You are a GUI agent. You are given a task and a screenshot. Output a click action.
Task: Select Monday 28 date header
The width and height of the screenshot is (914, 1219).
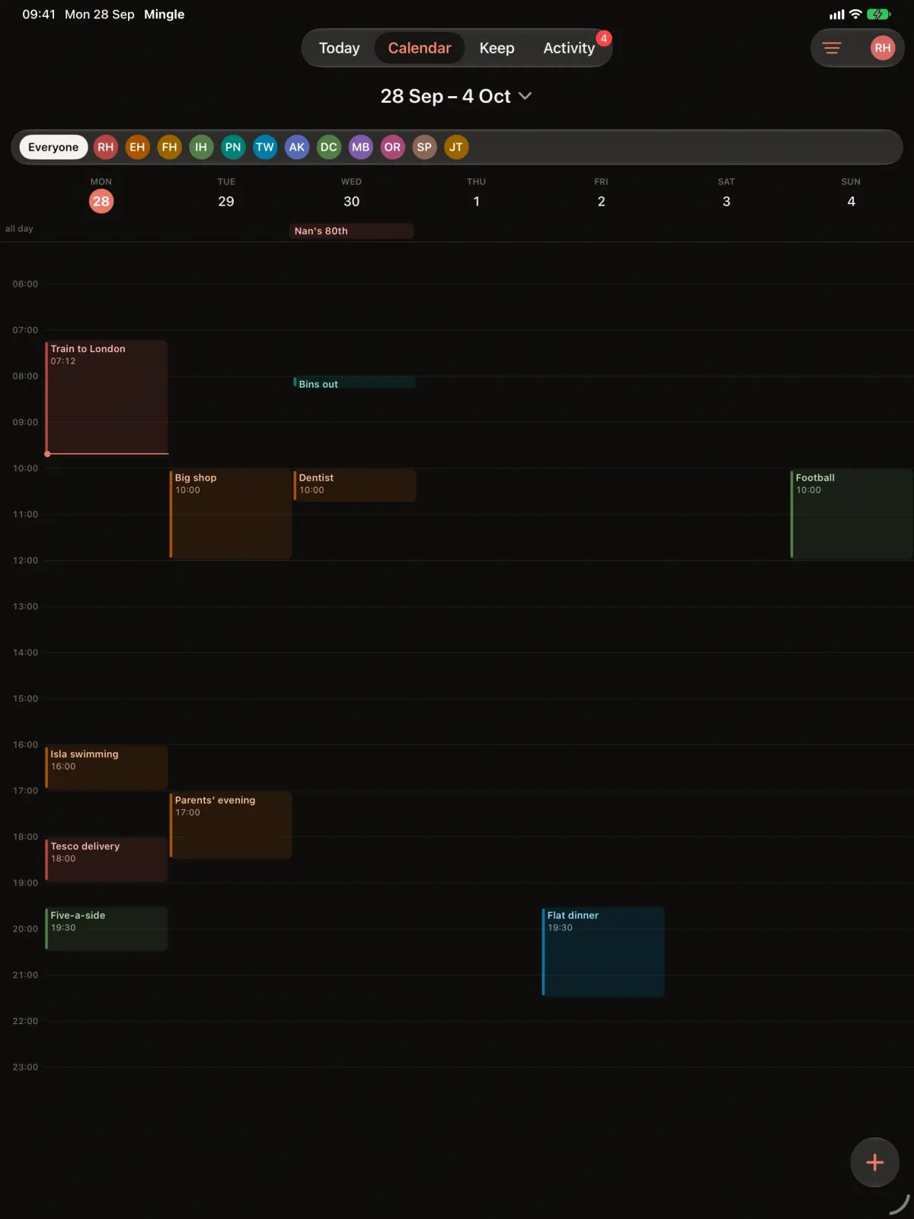point(101,194)
